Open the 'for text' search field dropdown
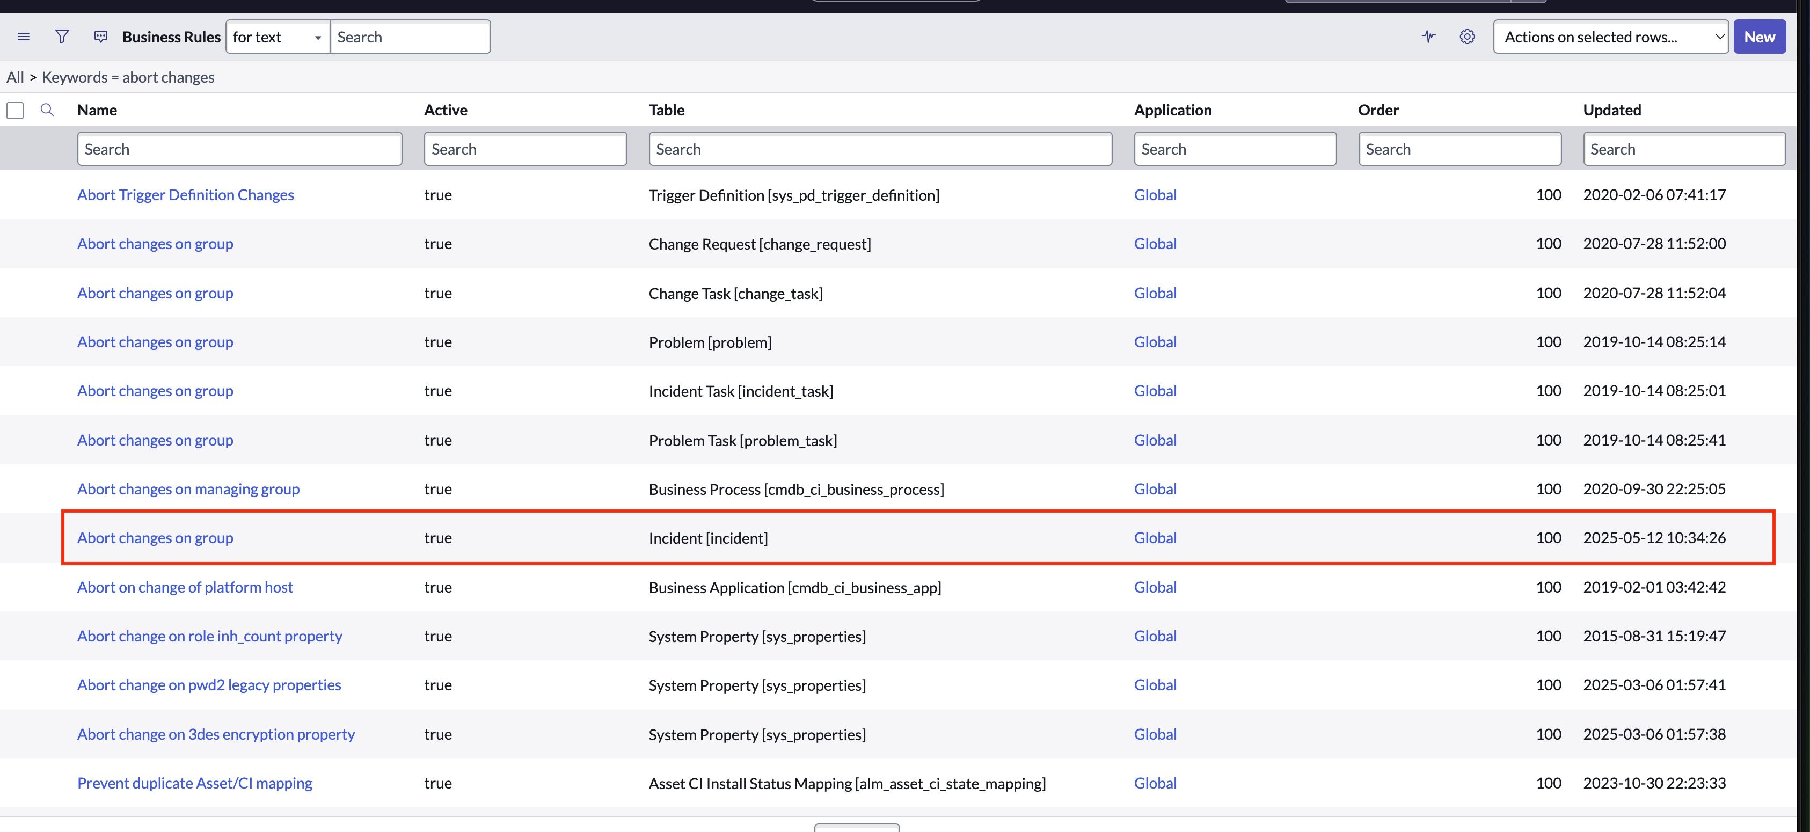Viewport: 1810px width, 832px height. [x=278, y=37]
